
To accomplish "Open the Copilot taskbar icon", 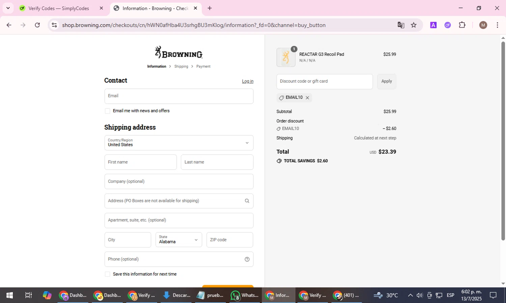I will coord(47,295).
